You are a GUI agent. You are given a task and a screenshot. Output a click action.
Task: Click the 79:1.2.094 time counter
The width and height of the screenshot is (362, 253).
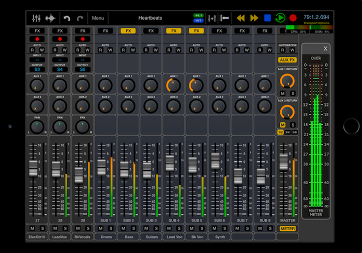click(x=316, y=17)
